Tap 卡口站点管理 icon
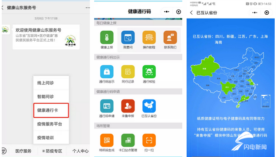 click(x=128, y=140)
